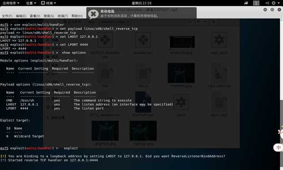
Task: Click the LPORT 4444 options row
Action: pyautogui.click(x=55, y=108)
